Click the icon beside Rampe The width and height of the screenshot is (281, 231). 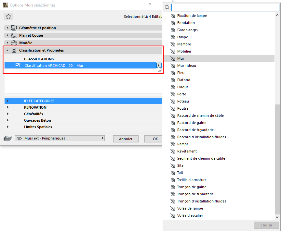tap(173, 144)
